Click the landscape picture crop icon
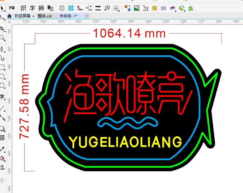The width and height of the screenshot is (243, 193). click(137, 8)
